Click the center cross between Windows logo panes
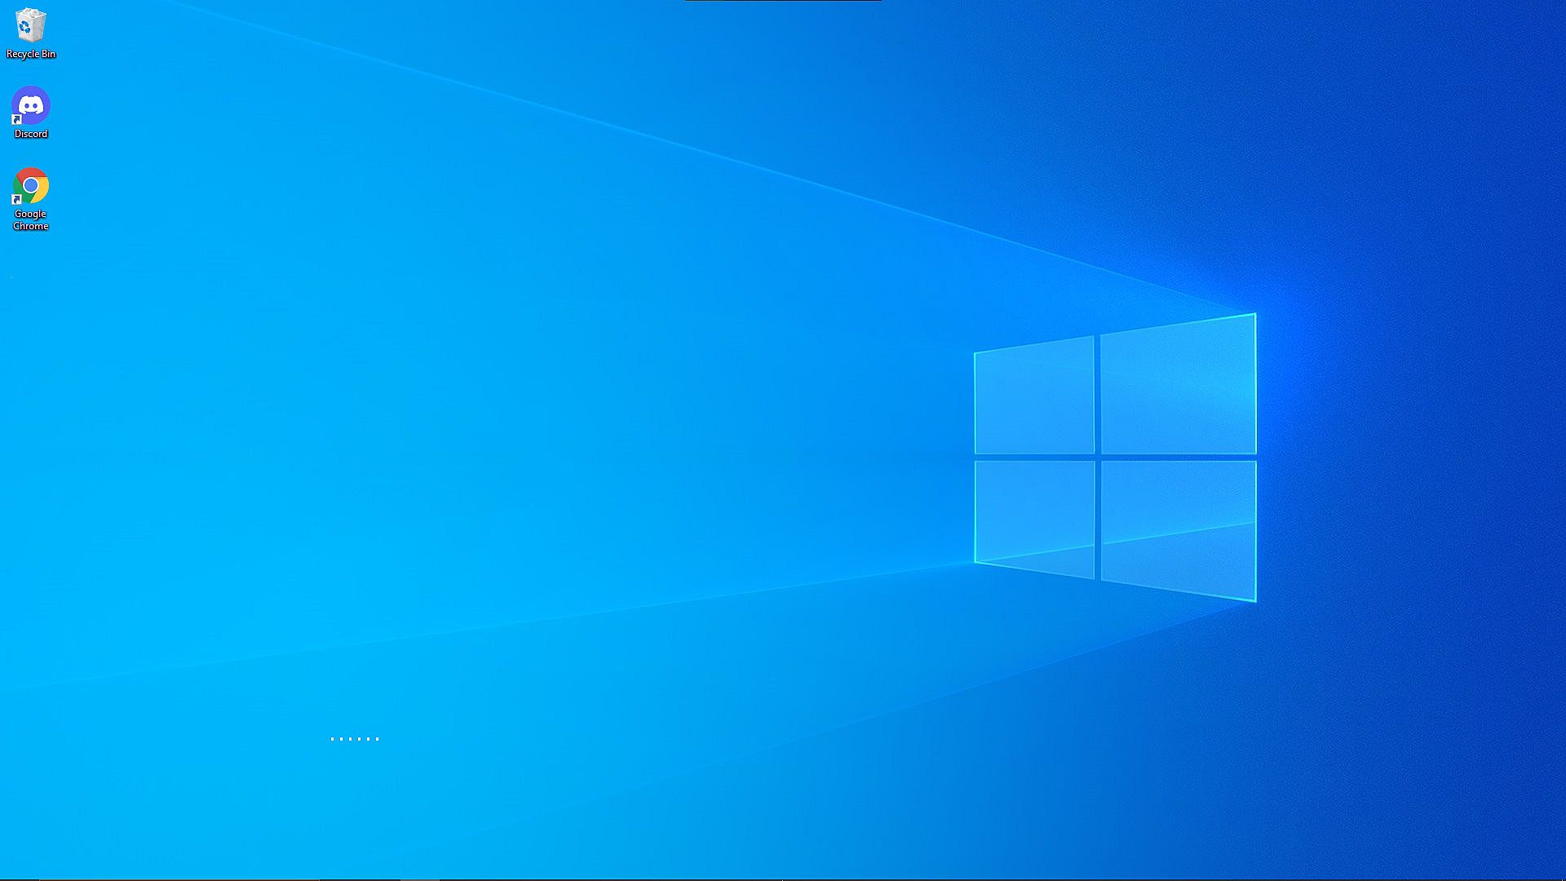This screenshot has height=881, width=1566. point(1098,458)
